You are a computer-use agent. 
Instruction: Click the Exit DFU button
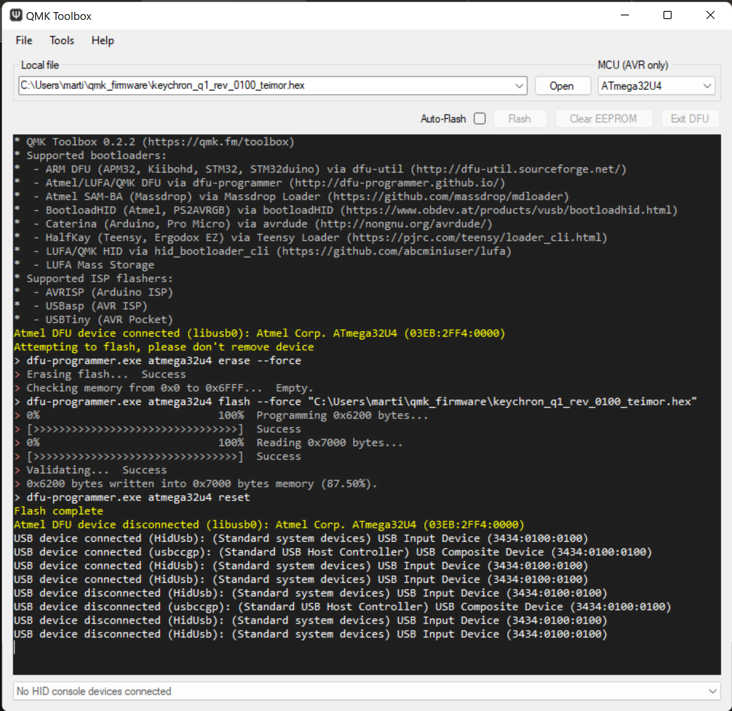tap(689, 118)
